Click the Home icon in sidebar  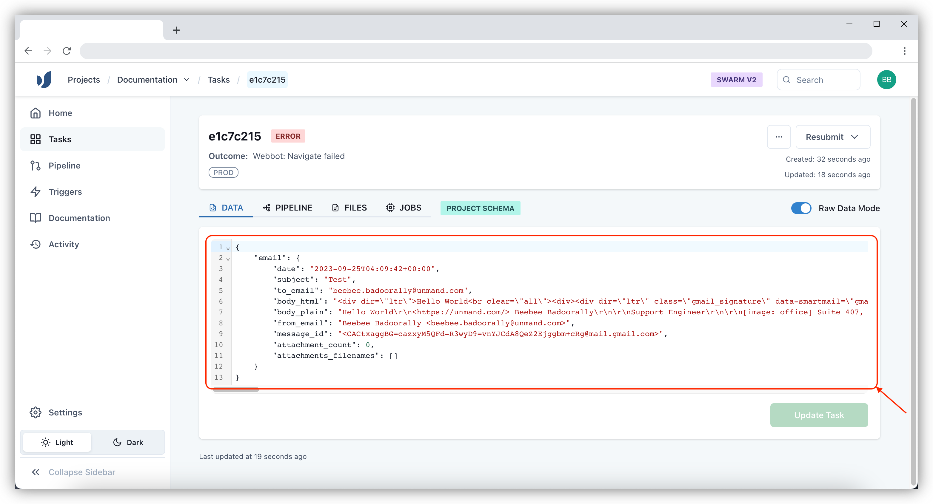(35, 113)
